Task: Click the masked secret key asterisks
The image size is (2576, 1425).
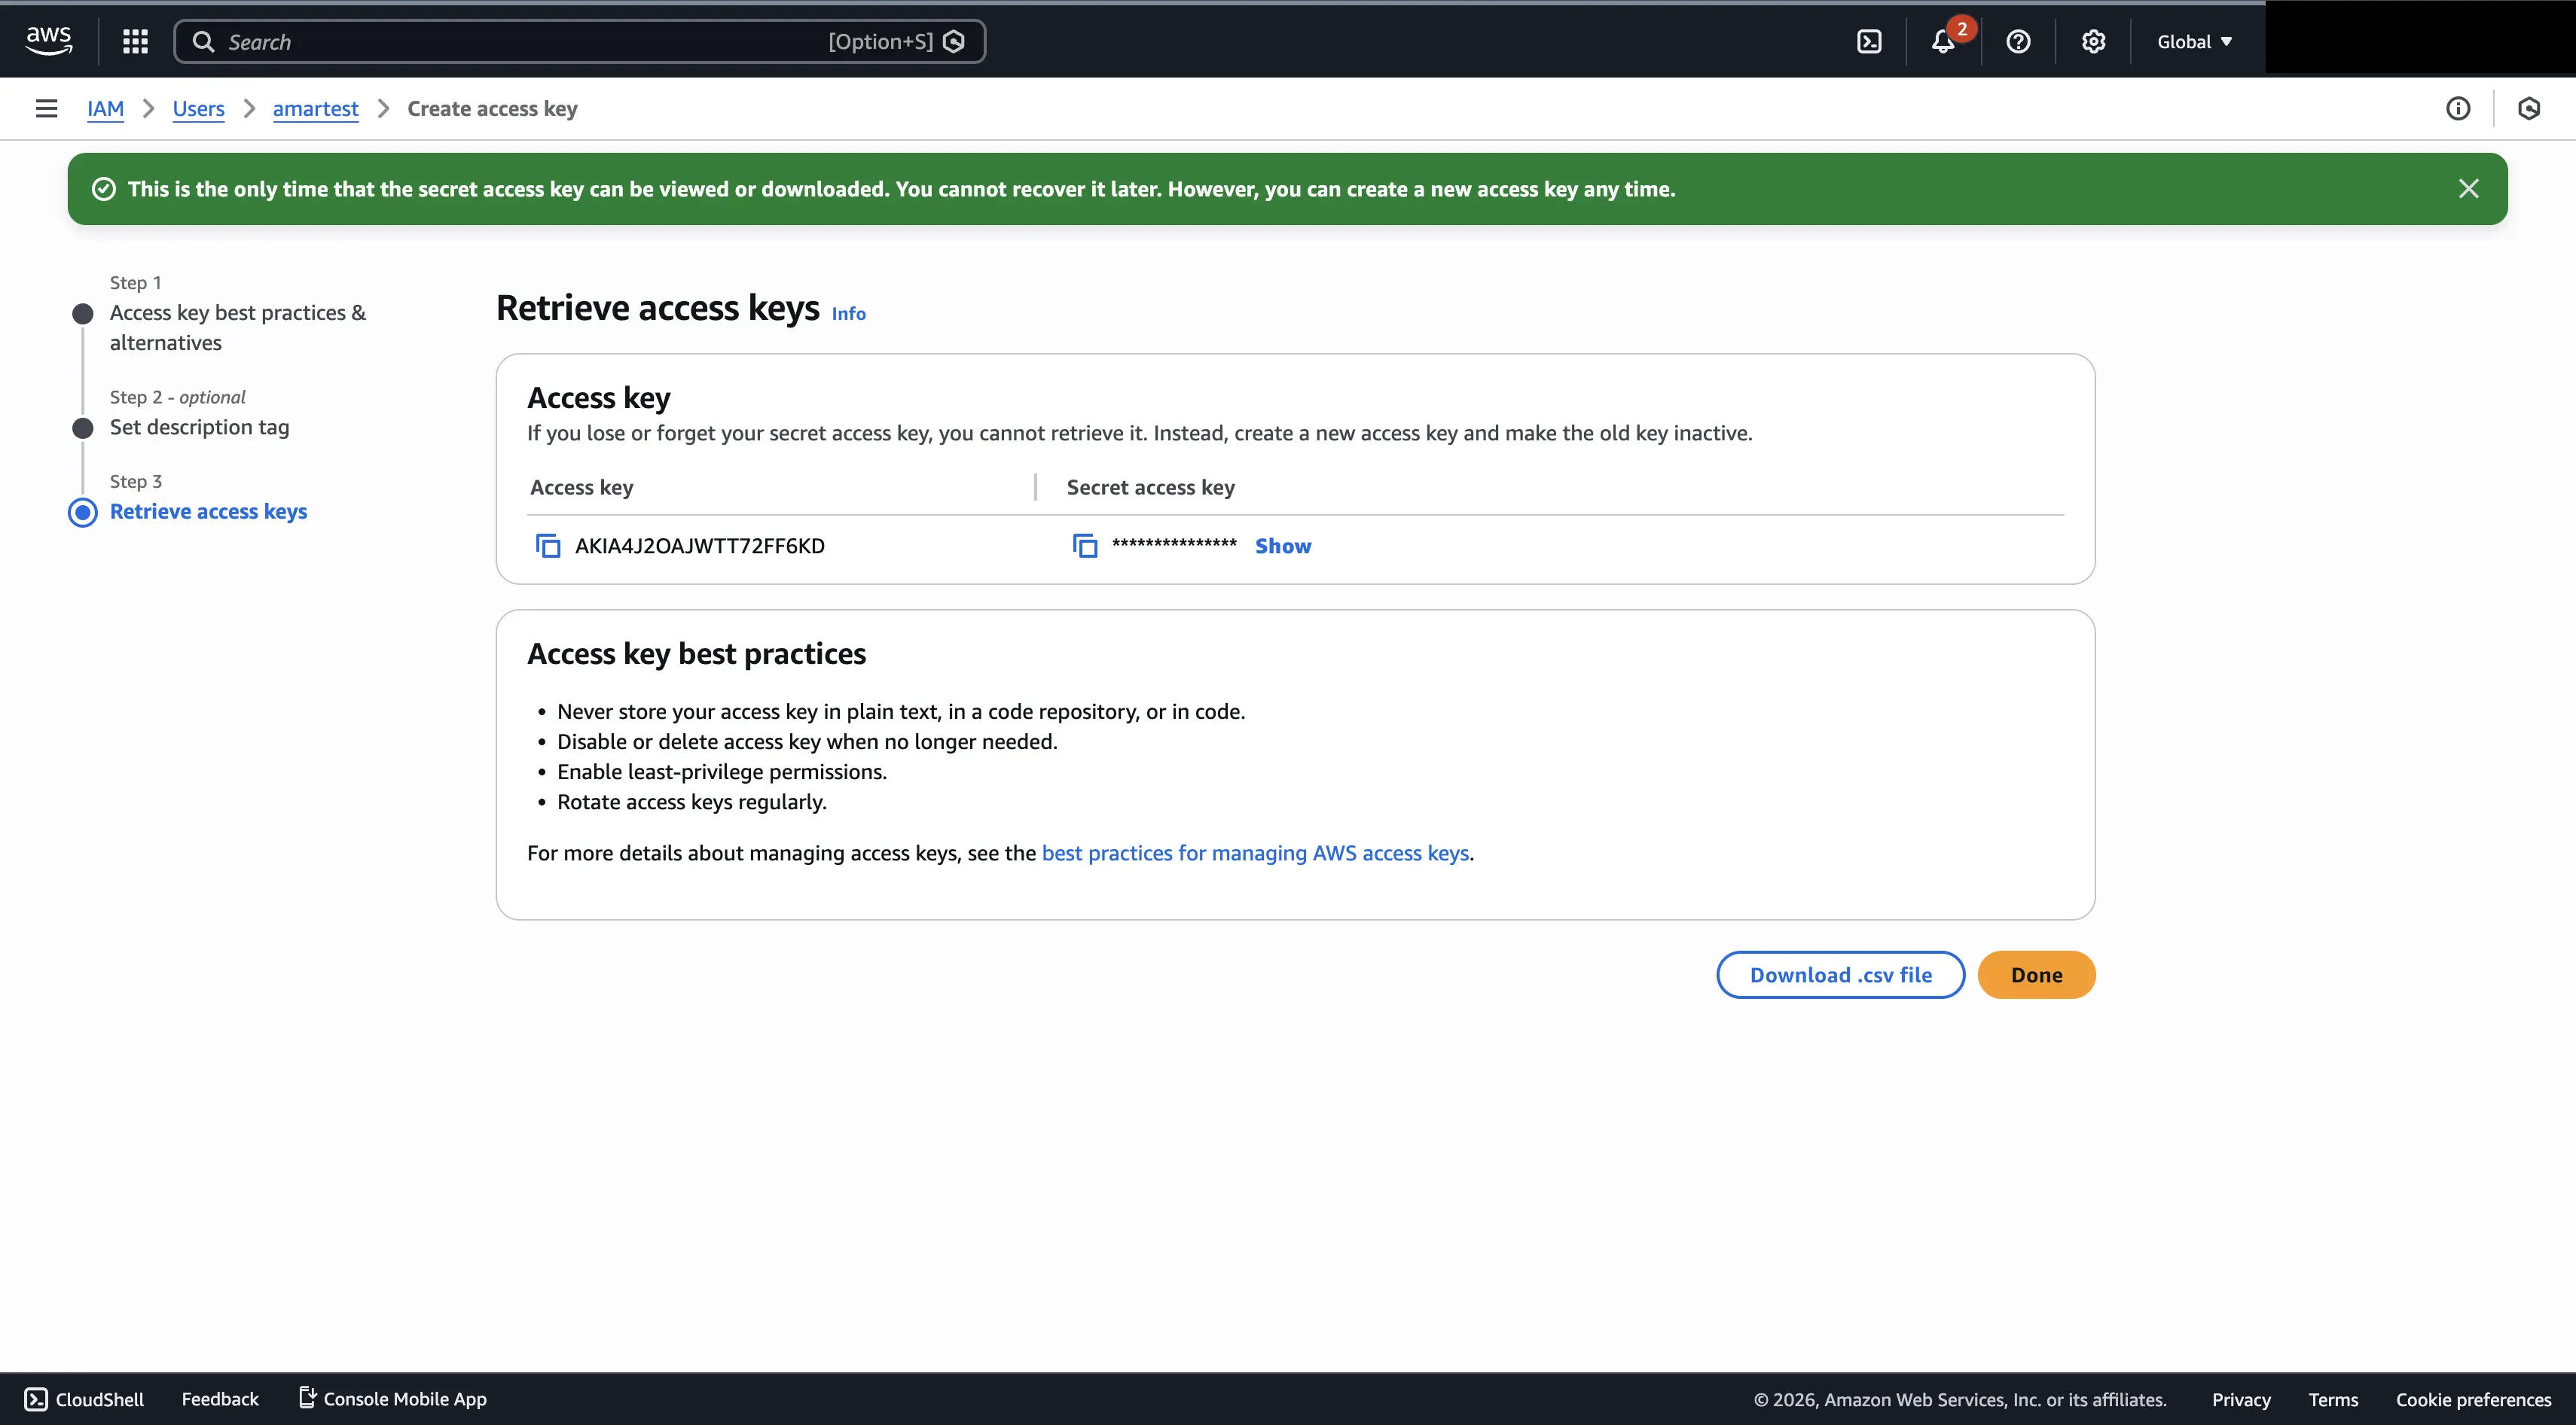Action: (x=1174, y=544)
